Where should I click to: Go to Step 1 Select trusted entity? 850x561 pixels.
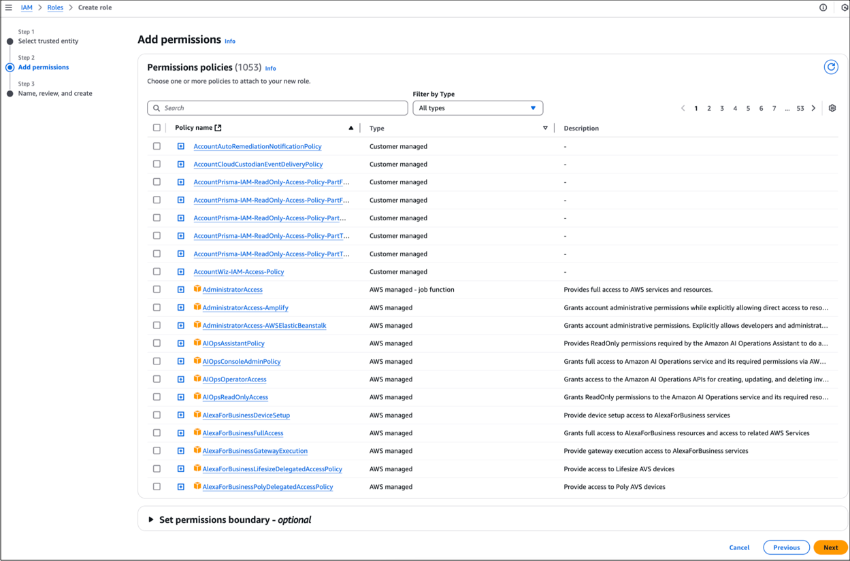pos(48,41)
